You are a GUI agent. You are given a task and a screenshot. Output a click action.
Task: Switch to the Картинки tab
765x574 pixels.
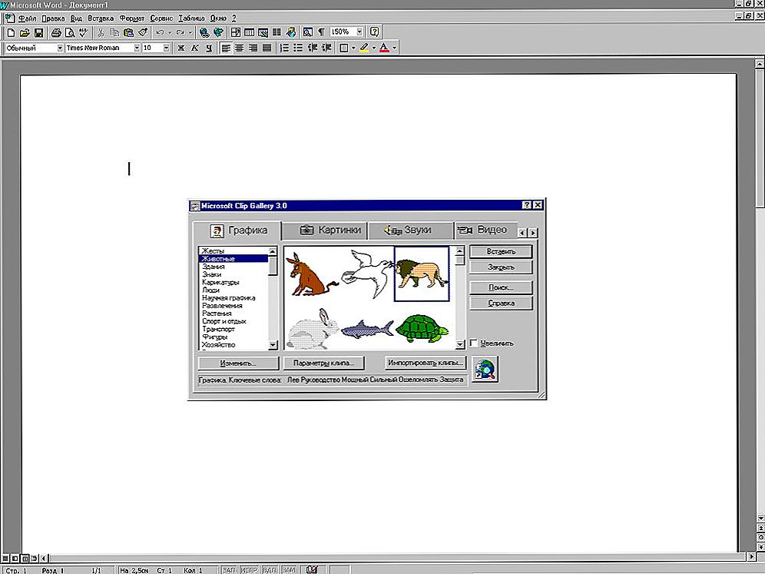coord(324,230)
